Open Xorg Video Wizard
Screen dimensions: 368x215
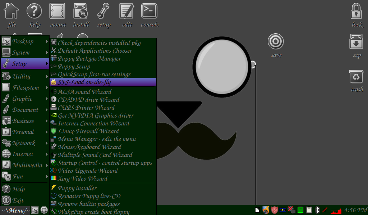click(103, 178)
